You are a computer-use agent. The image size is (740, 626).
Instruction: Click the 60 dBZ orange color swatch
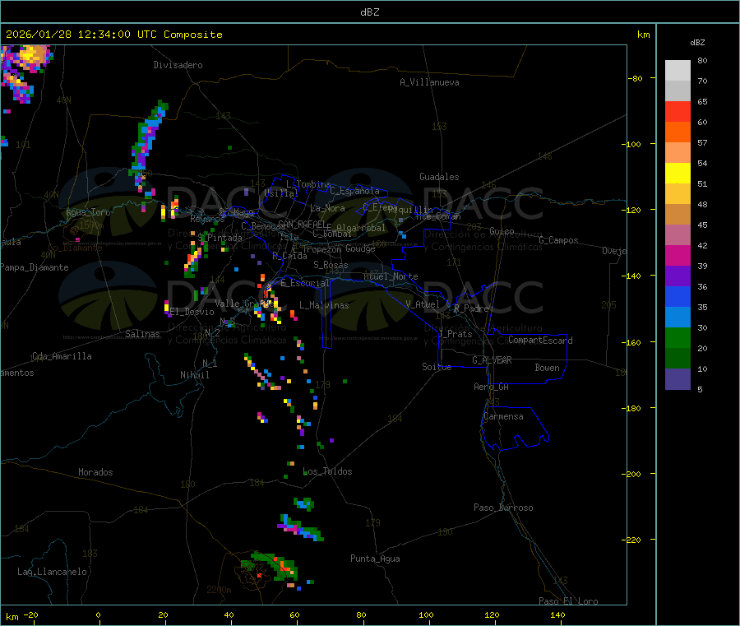click(x=678, y=132)
